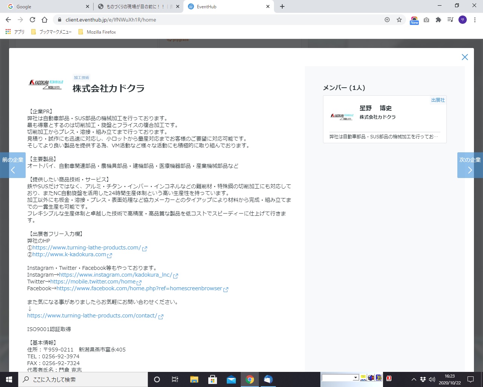Viewport: 483px width, 387px height.
Task: Navigate back in browser
Action: (x=8, y=20)
